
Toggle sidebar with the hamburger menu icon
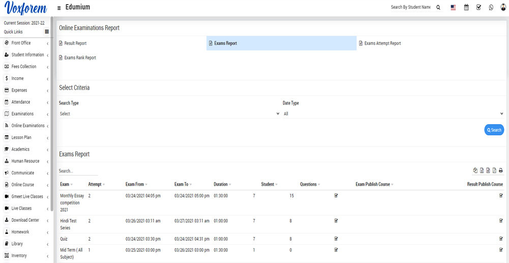click(59, 8)
